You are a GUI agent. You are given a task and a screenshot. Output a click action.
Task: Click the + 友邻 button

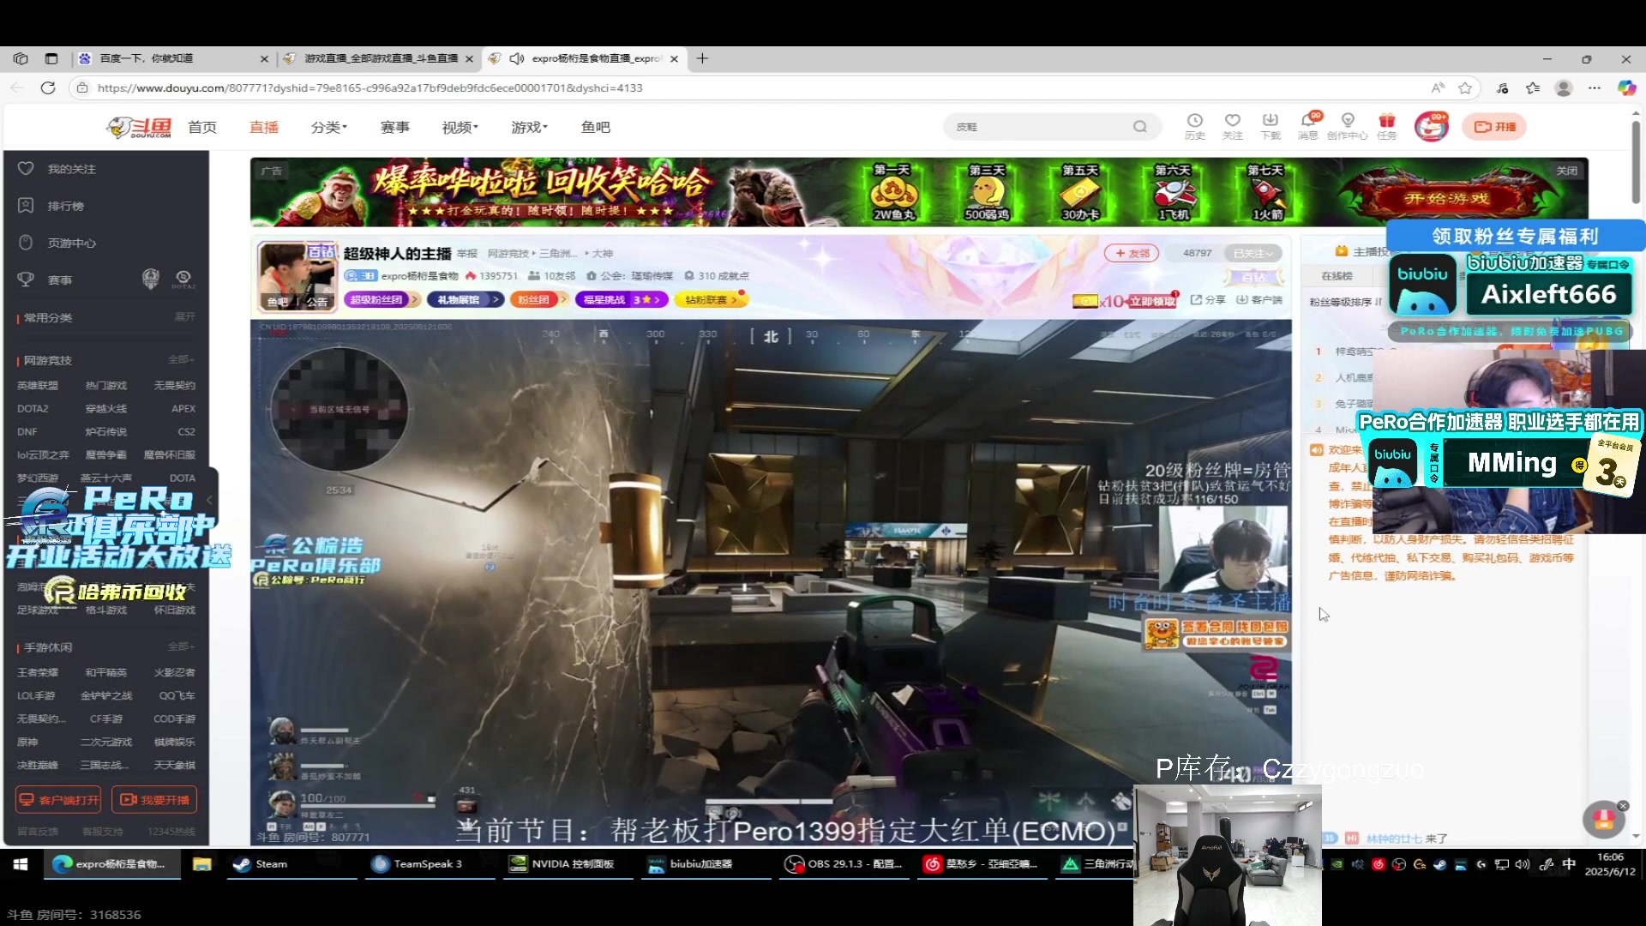coord(1132,253)
